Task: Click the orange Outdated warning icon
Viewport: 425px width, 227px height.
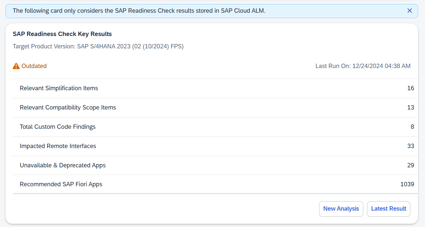Action: pos(16,66)
